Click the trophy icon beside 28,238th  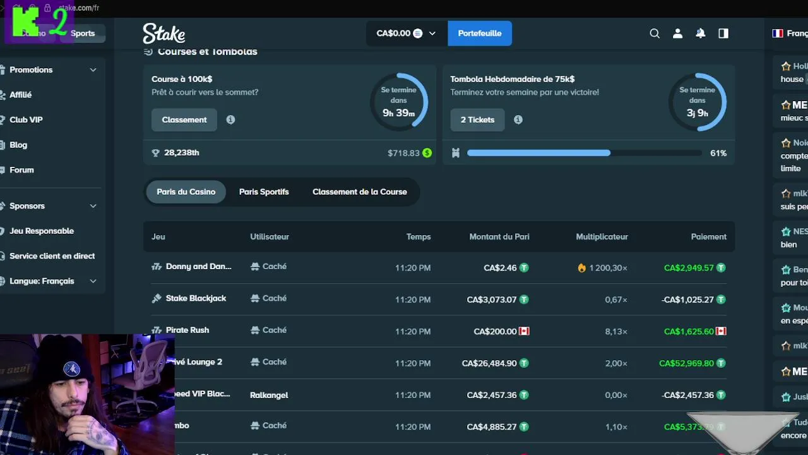point(156,153)
